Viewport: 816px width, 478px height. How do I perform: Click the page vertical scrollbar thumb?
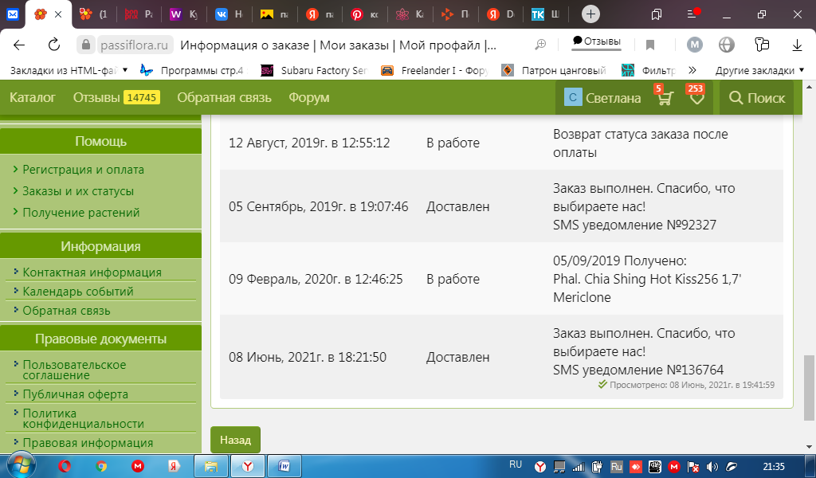click(x=810, y=386)
